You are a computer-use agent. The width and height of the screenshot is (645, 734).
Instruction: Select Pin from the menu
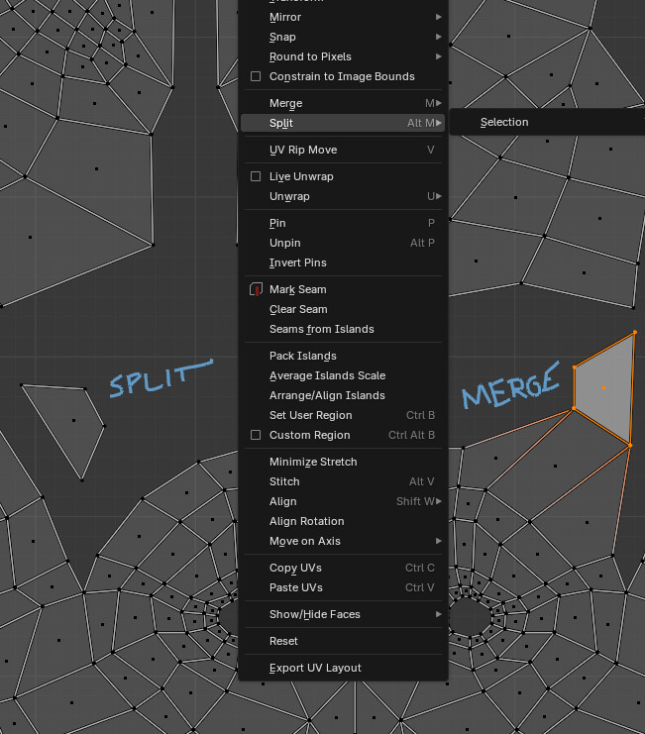point(343,223)
